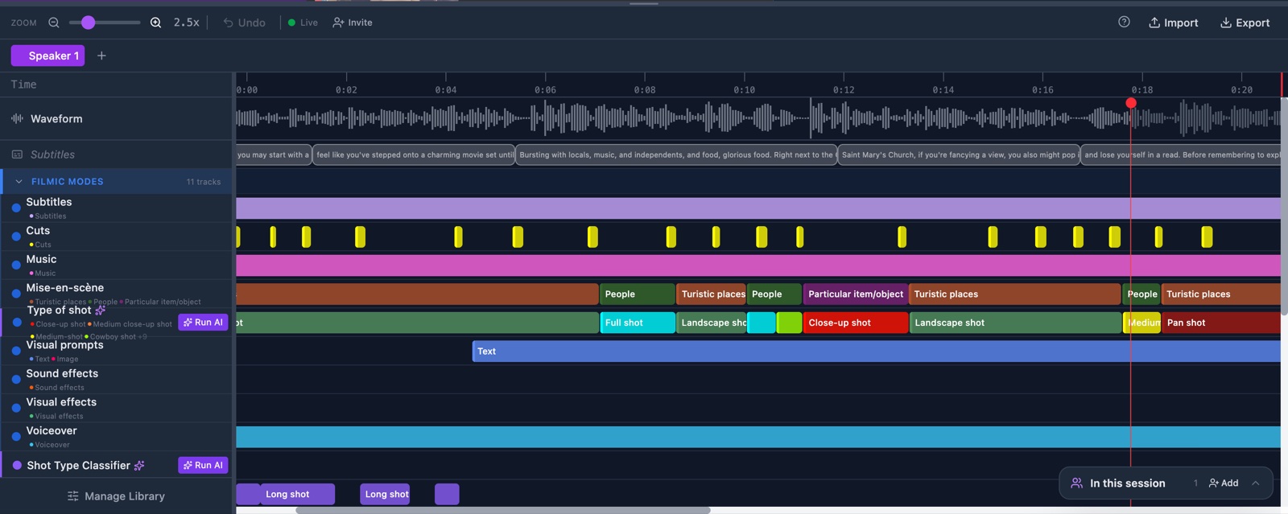Image resolution: width=1288 pixels, height=514 pixels.
Task: Click the horizontal timeline scrollbar
Action: pyautogui.click(x=503, y=510)
